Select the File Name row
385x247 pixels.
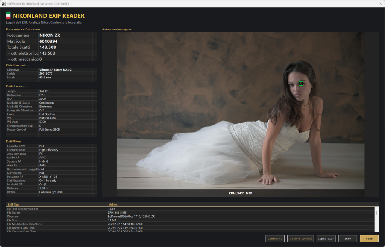point(190,213)
